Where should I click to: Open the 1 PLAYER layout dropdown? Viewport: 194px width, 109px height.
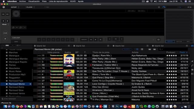[x=30, y=7]
